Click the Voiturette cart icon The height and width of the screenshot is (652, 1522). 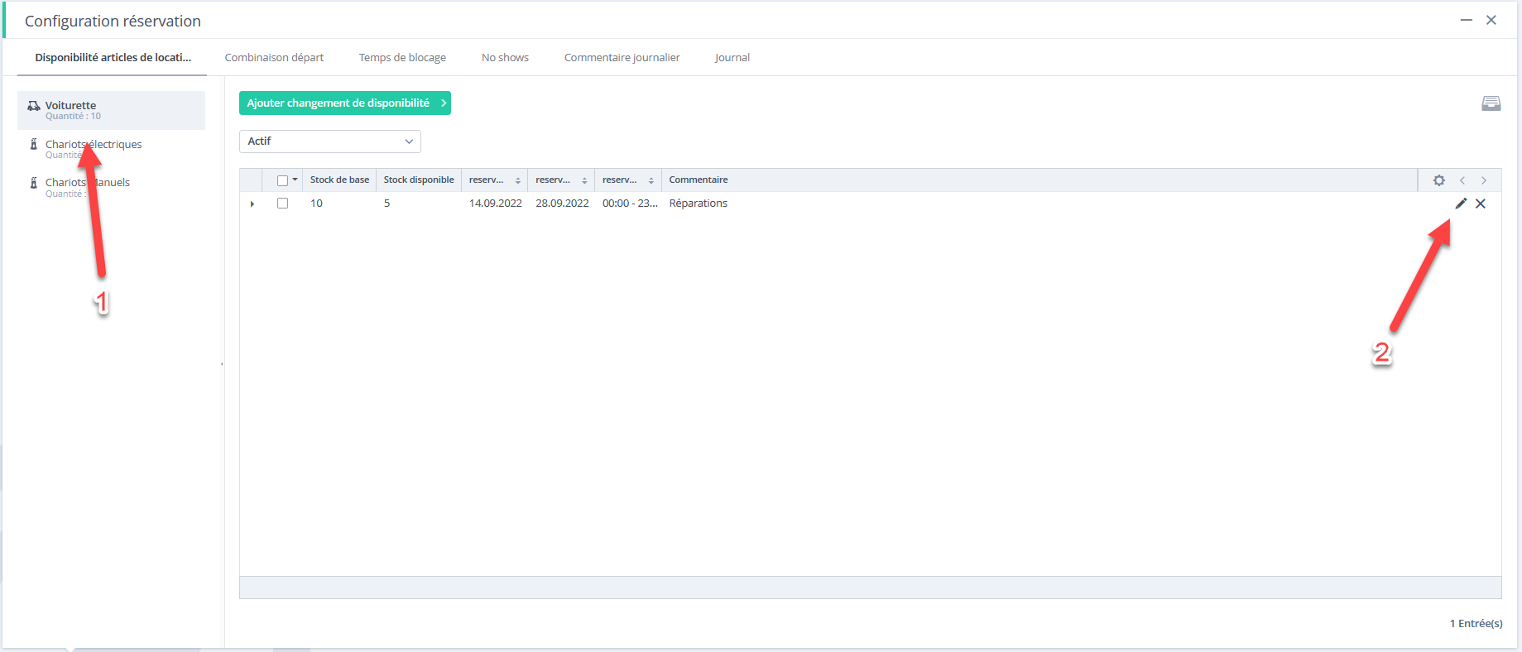point(34,106)
